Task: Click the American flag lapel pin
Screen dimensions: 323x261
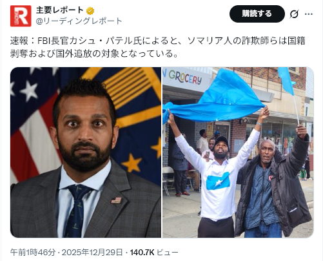Action: 116,200
